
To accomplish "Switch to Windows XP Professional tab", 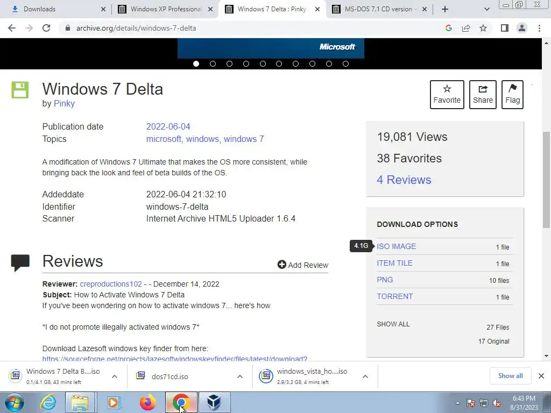I will point(166,9).
